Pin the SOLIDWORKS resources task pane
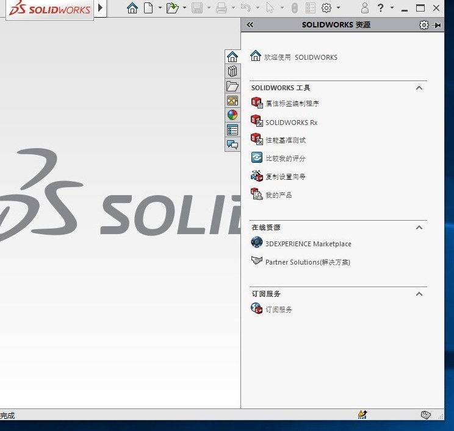 click(x=437, y=25)
